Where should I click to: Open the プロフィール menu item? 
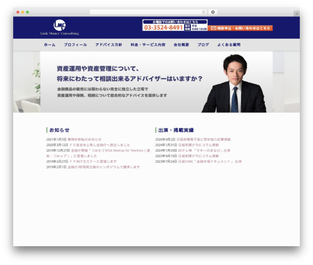point(75,44)
